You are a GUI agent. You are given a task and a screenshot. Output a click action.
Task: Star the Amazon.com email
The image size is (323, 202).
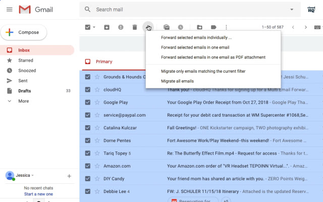97,166
